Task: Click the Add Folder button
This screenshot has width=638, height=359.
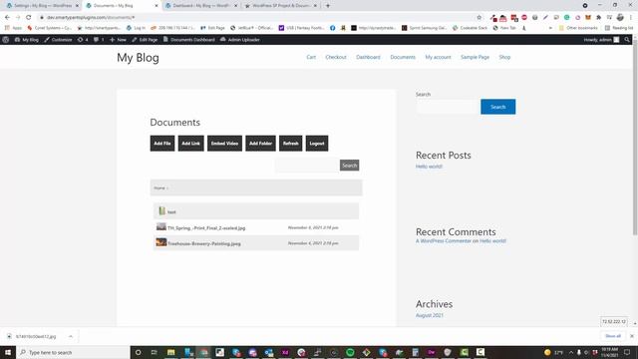Action: (x=260, y=144)
